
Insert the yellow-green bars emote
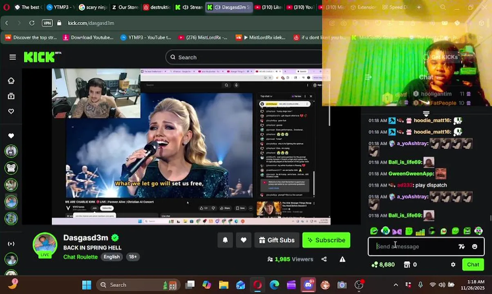point(420,232)
